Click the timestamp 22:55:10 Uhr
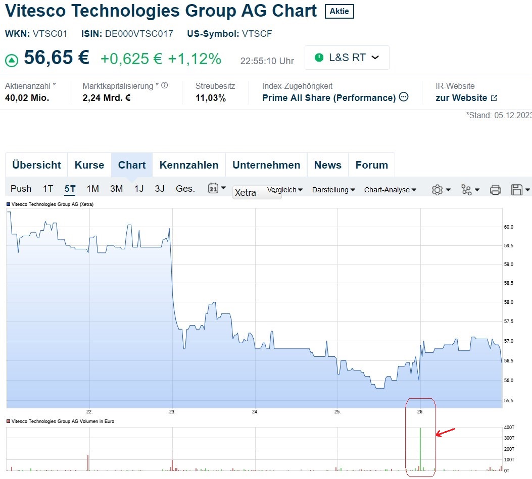 (267, 61)
